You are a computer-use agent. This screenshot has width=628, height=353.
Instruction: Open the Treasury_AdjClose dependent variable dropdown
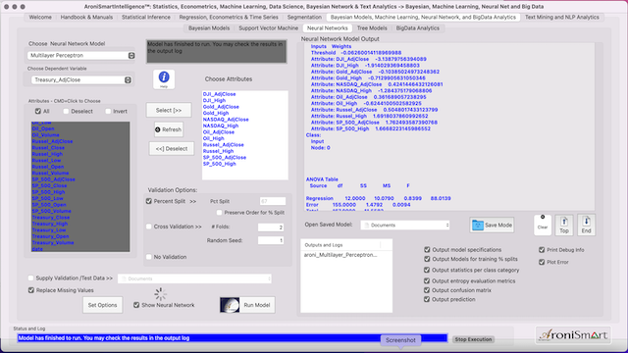pyautogui.click(x=81, y=80)
